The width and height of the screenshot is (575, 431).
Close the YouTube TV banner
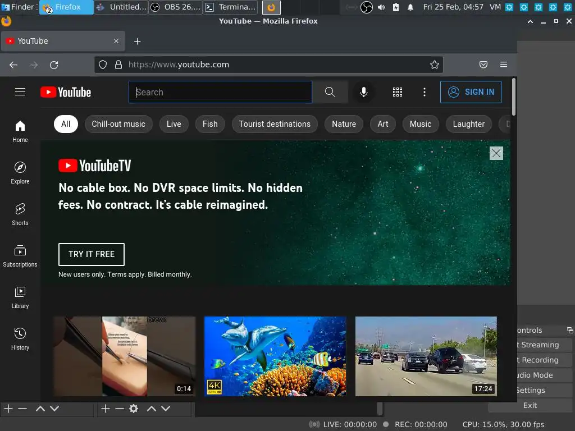tap(496, 153)
